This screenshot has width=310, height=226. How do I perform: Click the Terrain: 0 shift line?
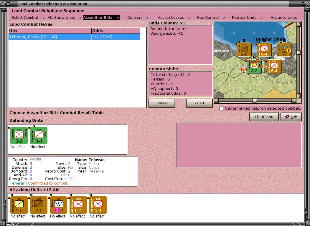160,79
